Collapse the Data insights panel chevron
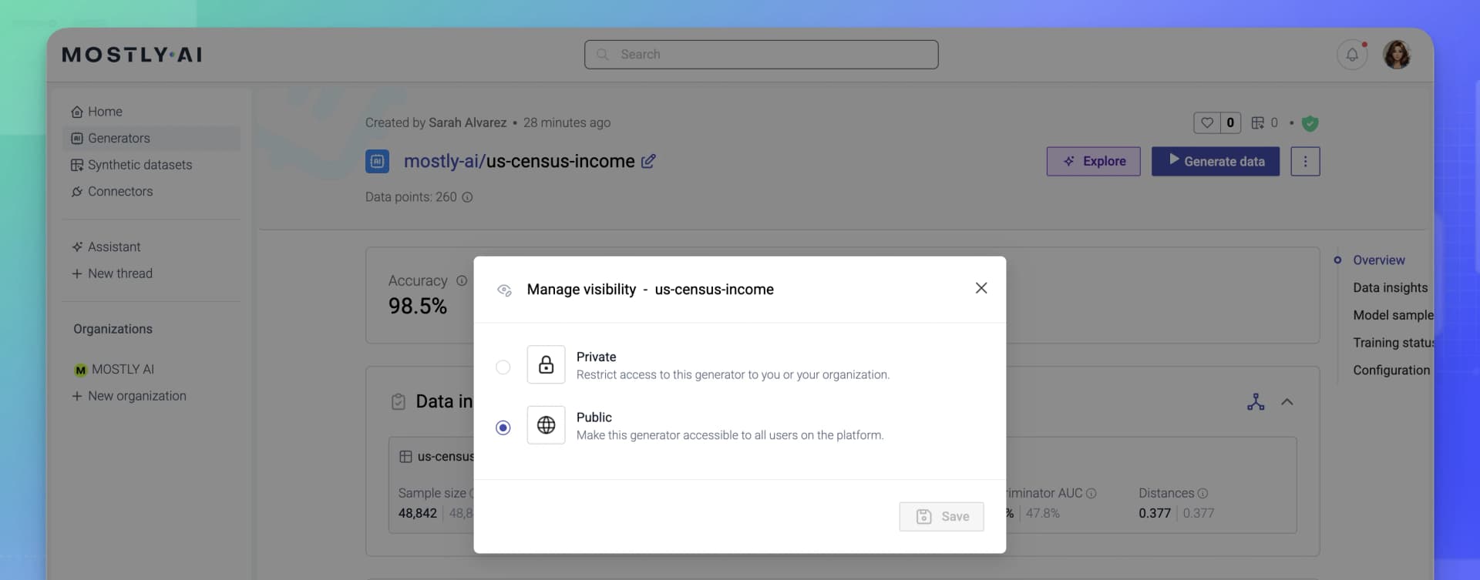Viewport: 1480px width, 580px height. (x=1287, y=402)
